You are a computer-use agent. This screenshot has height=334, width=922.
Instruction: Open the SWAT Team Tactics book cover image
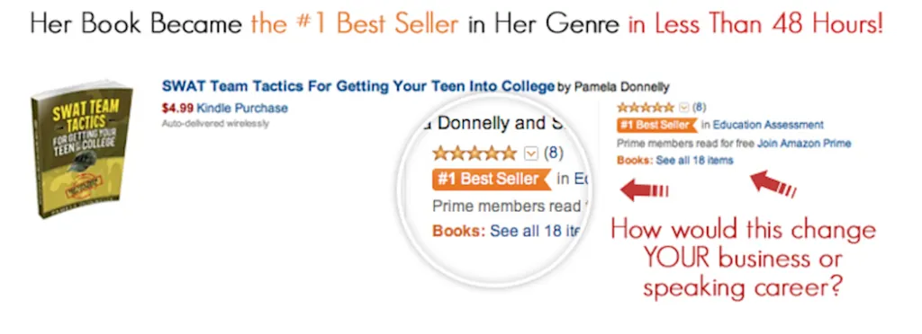[x=82, y=150]
